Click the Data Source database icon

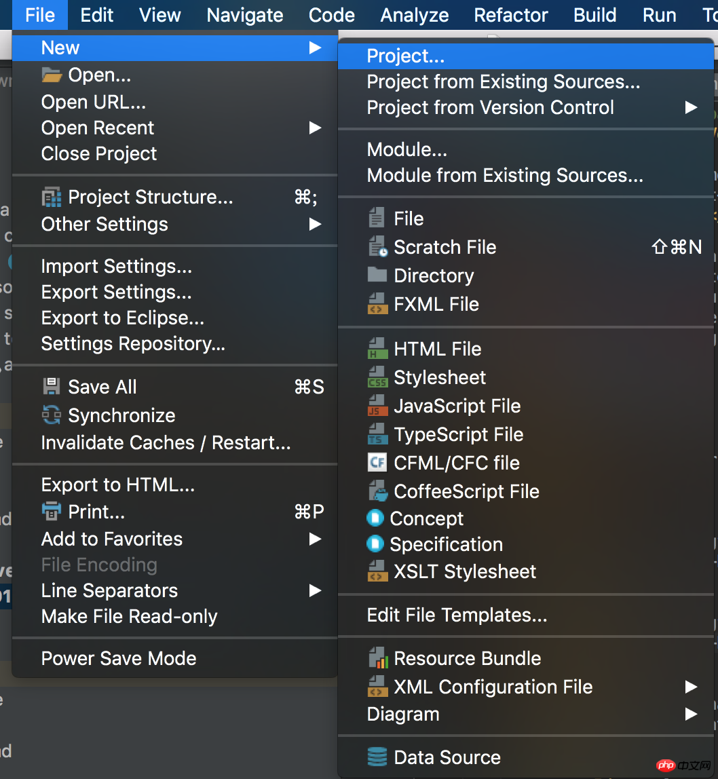point(377,757)
